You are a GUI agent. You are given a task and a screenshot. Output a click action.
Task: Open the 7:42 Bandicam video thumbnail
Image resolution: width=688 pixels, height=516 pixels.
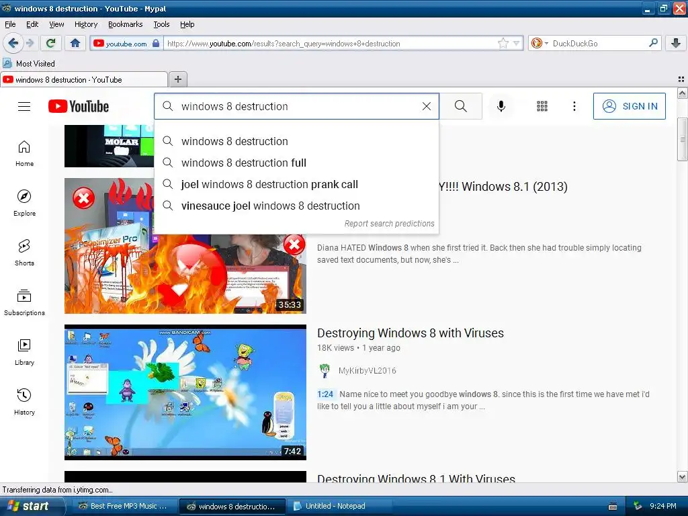tap(185, 392)
